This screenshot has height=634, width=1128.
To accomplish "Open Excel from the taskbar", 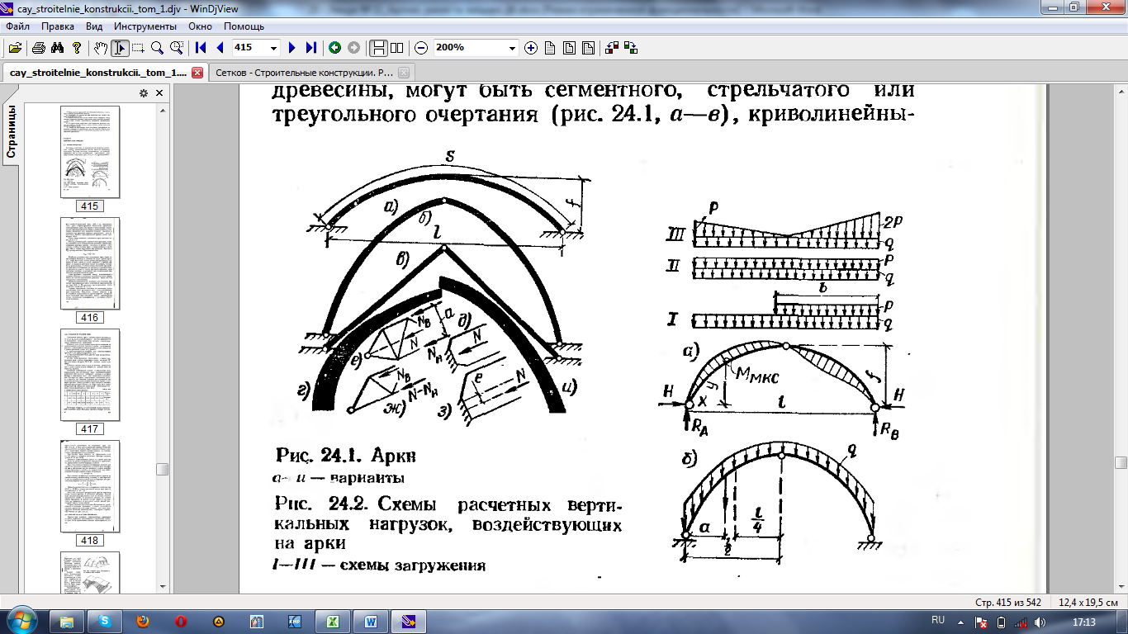I will tap(333, 621).
